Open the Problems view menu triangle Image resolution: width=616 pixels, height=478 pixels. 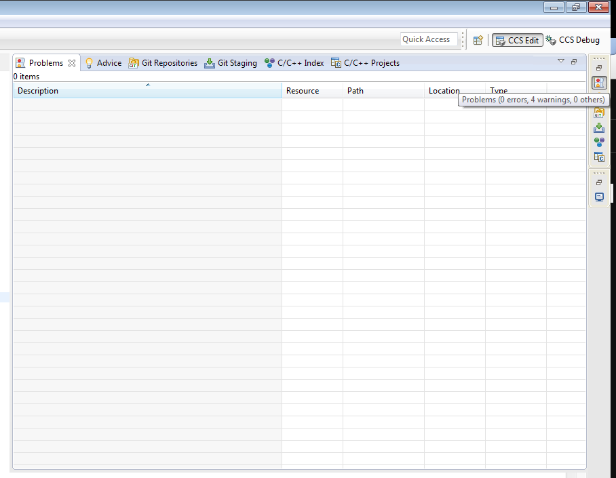(561, 61)
